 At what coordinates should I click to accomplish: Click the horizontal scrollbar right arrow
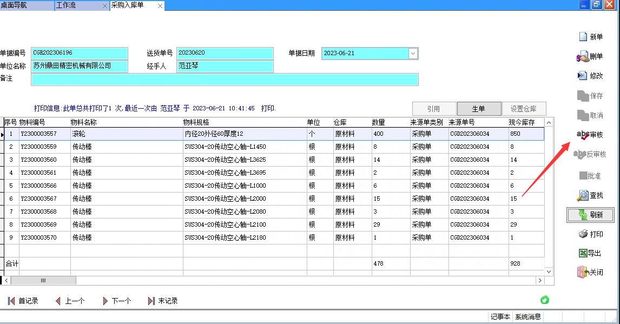point(539,281)
